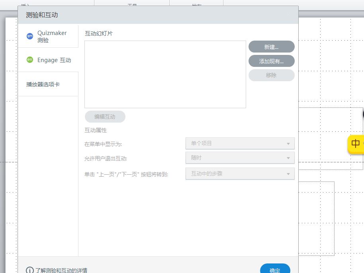Click the 移除 button
The width and height of the screenshot is (364, 273).
pyautogui.click(x=271, y=75)
